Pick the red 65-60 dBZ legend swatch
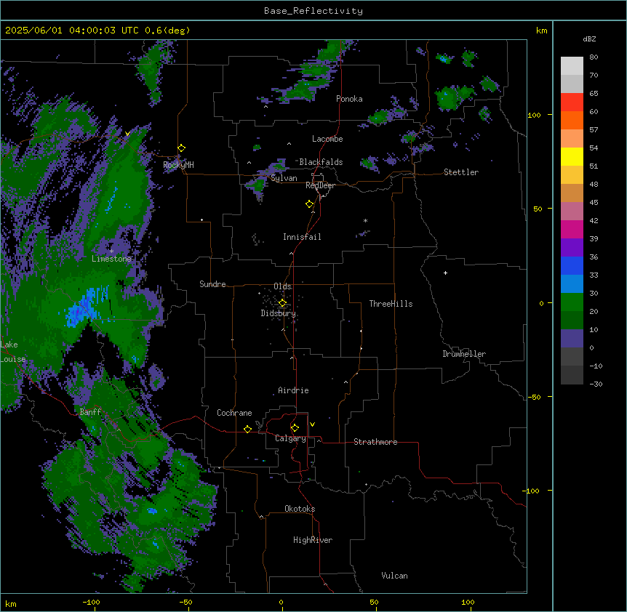The width and height of the screenshot is (627, 612). (x=572, y=102)
